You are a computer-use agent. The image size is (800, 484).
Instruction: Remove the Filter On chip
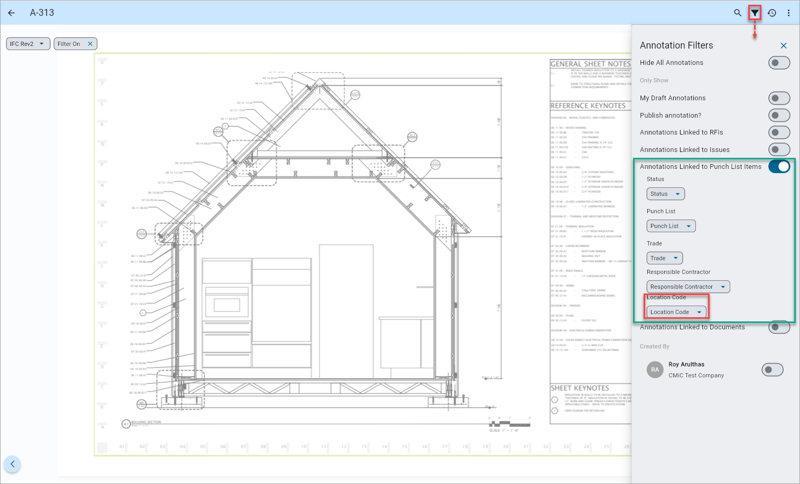point(90,44)
